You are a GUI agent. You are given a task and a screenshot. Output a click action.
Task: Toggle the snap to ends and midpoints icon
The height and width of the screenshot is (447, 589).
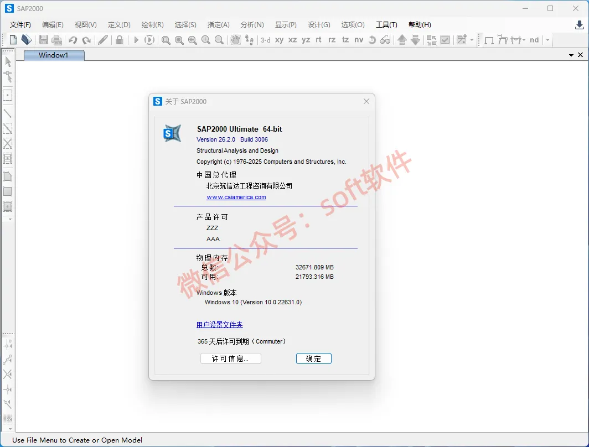pyautogui.click(x=8, y=360)
